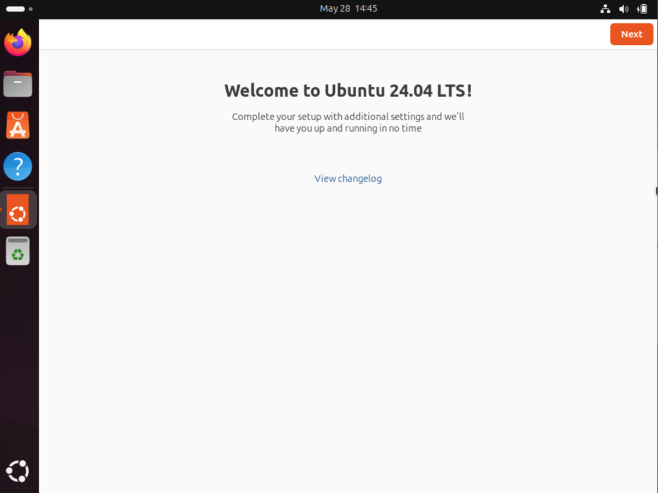This screenshot has height=493, width=658.
Task: Click the Activities pill in the top bar
Action: tap(15, 9)
